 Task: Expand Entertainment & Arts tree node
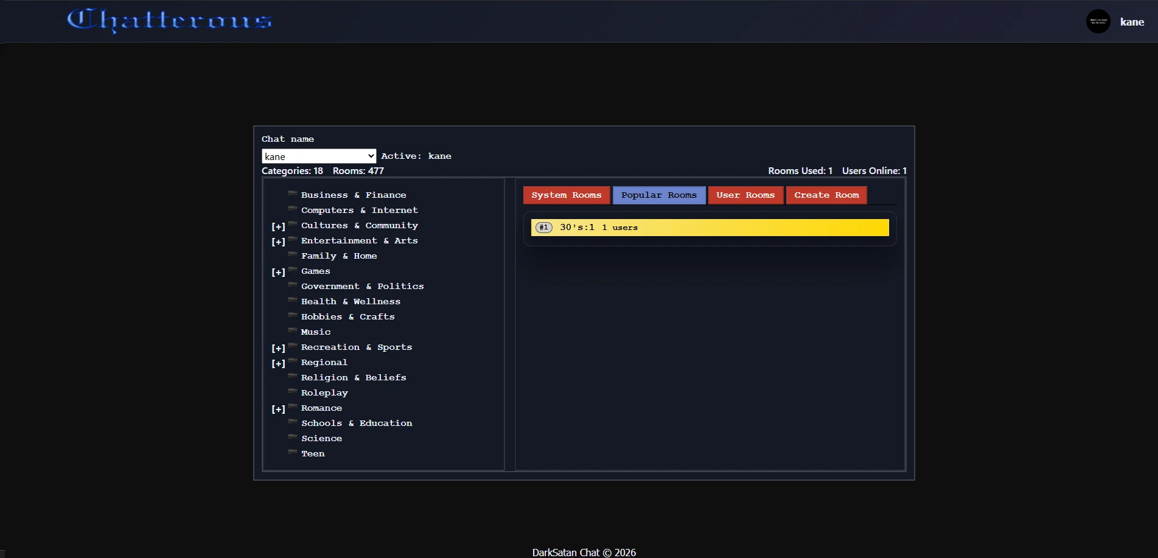[278, 242]
